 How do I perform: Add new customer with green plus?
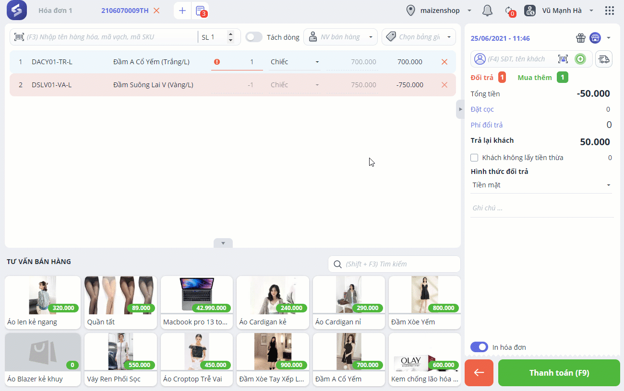click(580, 59)
